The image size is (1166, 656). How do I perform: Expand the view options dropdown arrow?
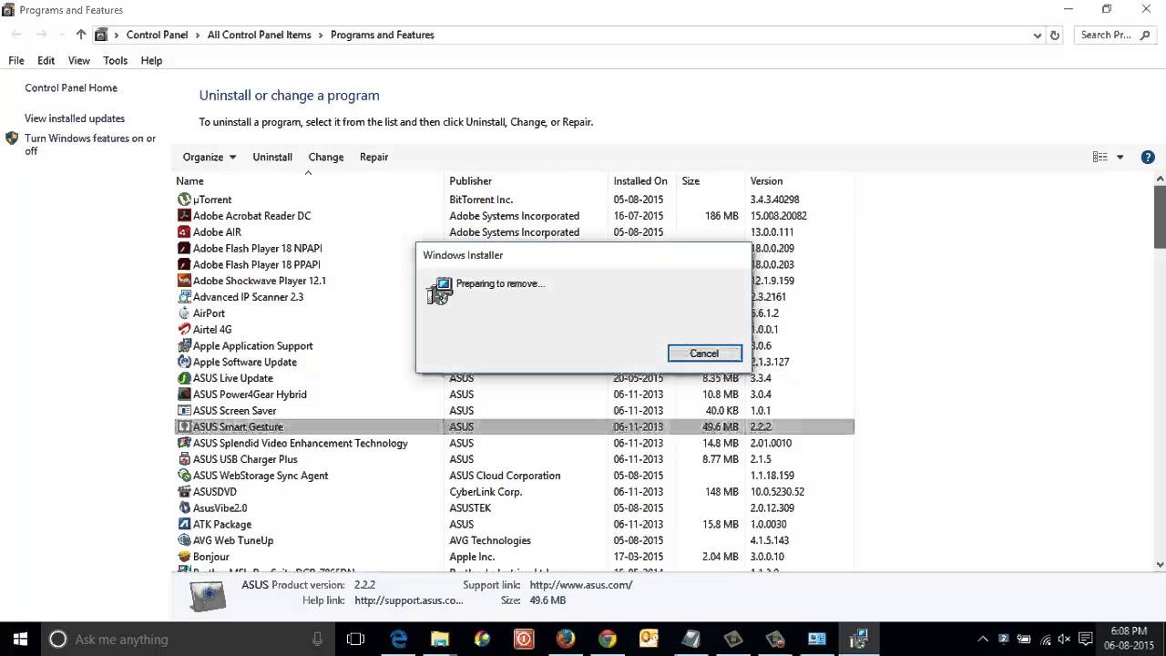[1120, 157]
